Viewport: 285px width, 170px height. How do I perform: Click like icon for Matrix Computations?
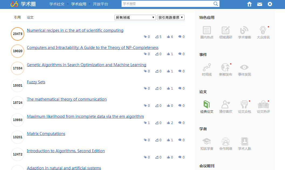[x=168, y=140]
